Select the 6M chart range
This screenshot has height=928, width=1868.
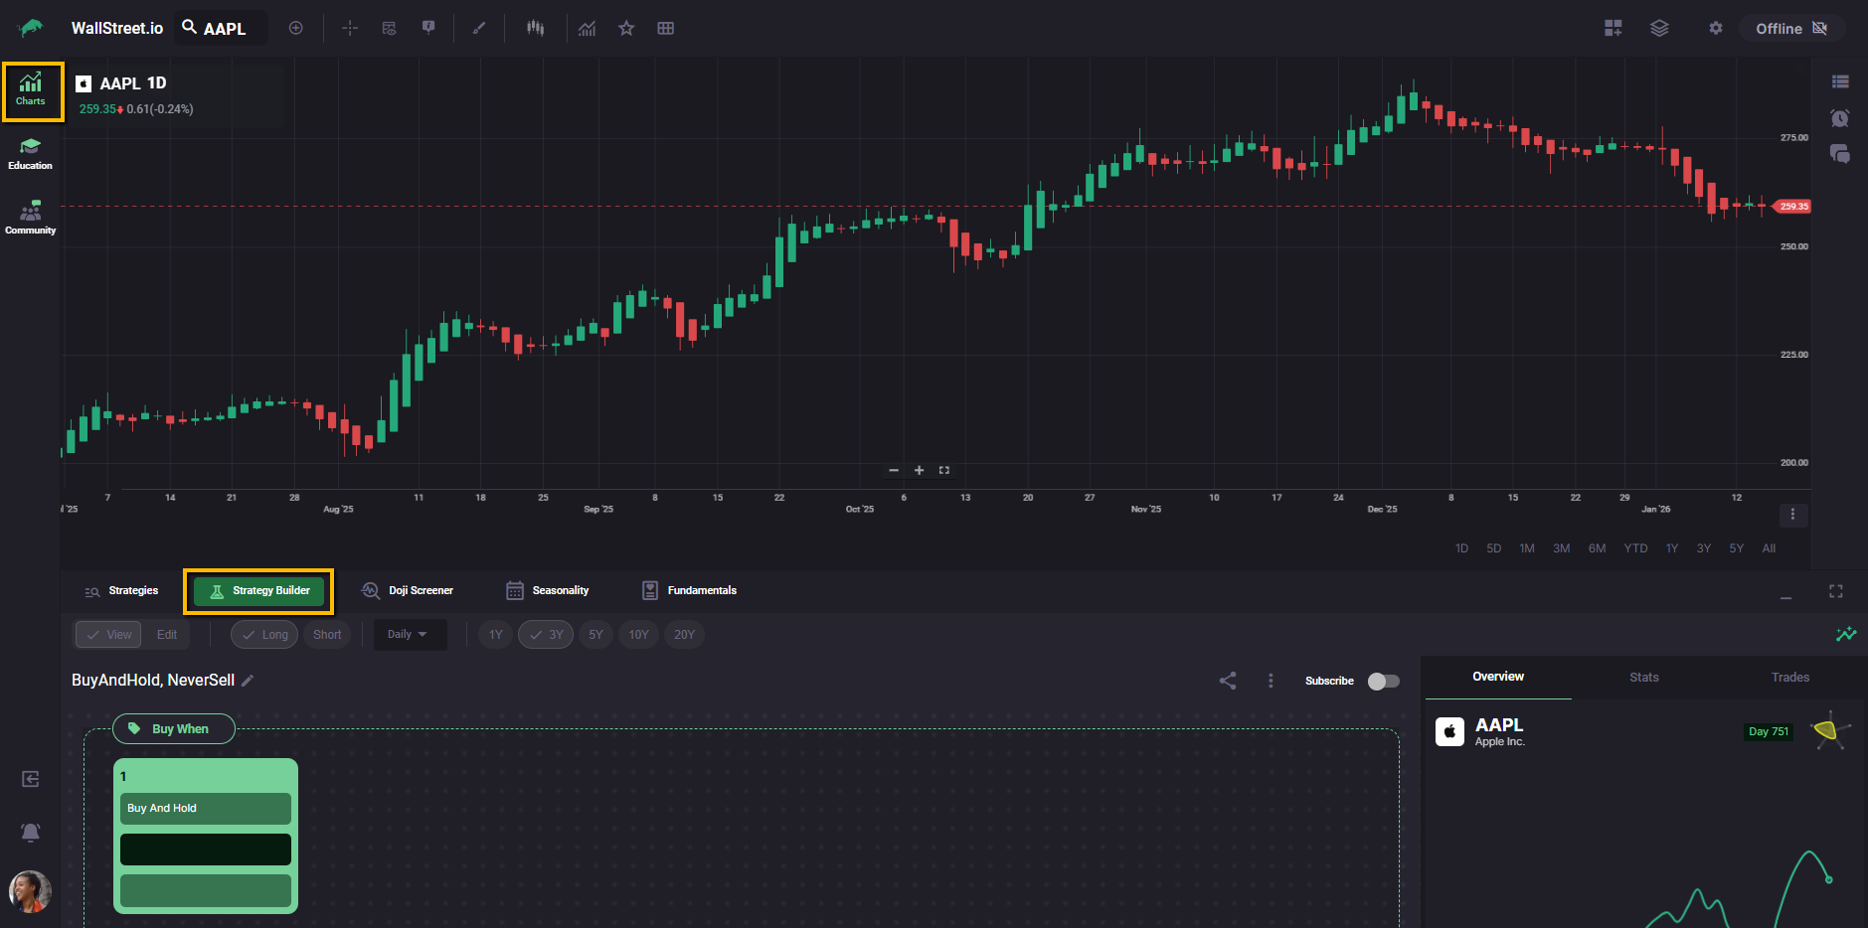(x=1597, y=548)
